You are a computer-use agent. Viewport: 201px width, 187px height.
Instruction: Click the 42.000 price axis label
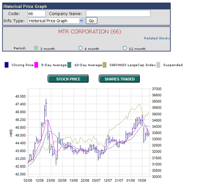(21, 174)
